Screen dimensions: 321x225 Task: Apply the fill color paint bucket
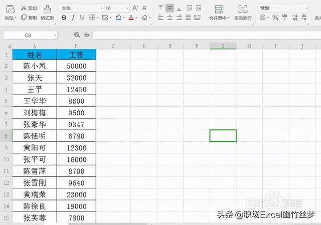click(118, 18)
